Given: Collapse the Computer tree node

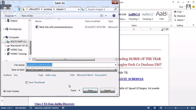Looking at the screenshot, I should [4, 37].
